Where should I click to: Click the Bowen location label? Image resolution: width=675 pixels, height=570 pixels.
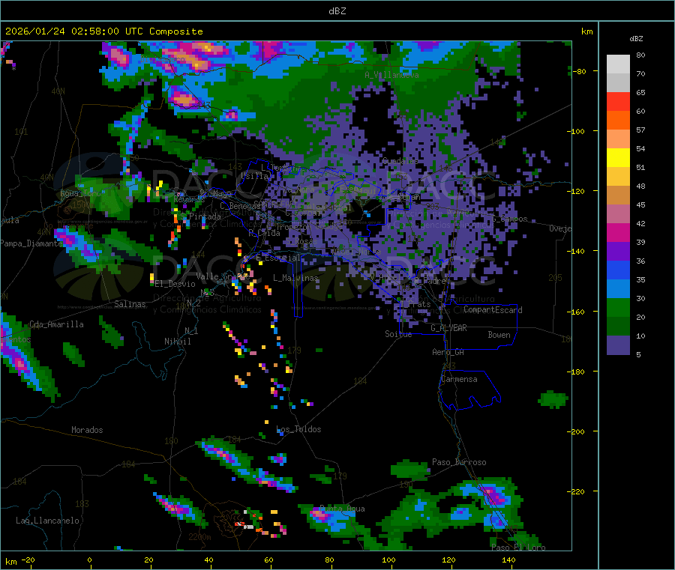point(499,335)
